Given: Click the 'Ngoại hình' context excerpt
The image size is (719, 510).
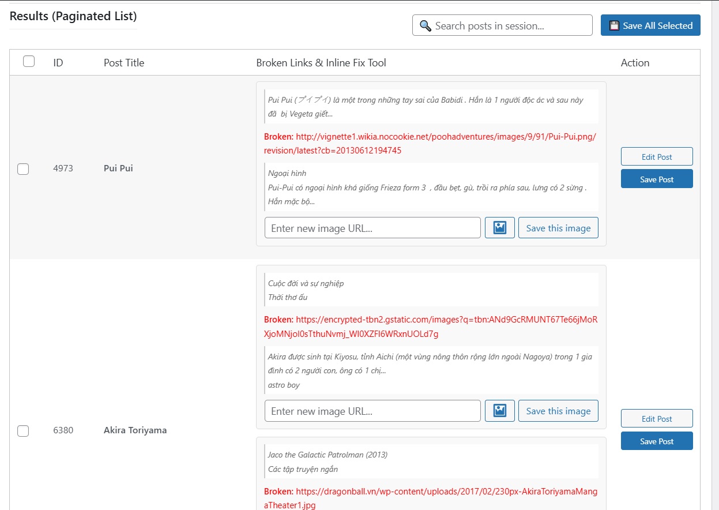Looking at the screenshot, I should coord(287,173).
